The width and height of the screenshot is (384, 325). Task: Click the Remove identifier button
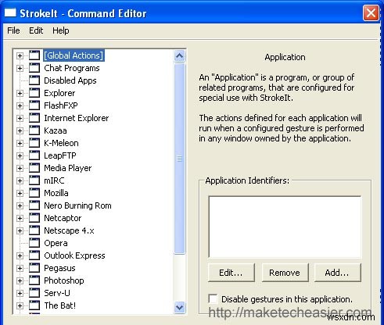[285, 273]
